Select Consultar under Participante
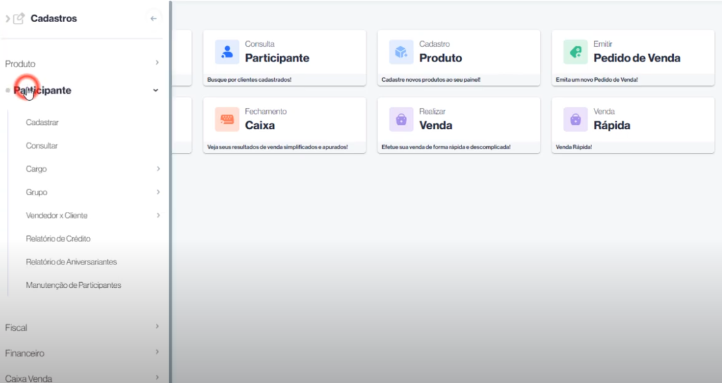 42,146
